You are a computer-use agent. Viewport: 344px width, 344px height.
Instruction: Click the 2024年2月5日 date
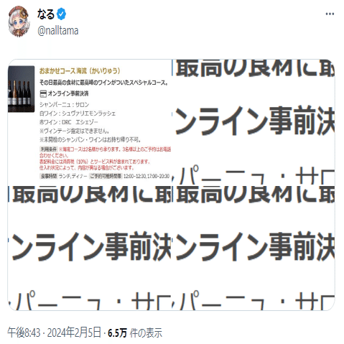(74, 333)
